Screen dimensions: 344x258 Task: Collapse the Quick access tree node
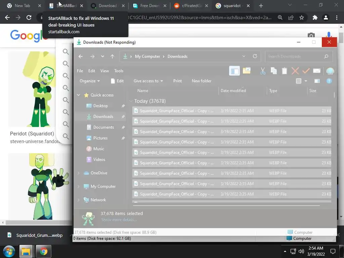(78, 95)
